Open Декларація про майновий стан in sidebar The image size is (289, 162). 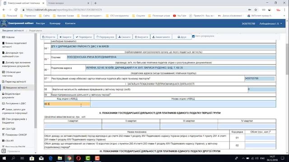click(x=13, y=54)
